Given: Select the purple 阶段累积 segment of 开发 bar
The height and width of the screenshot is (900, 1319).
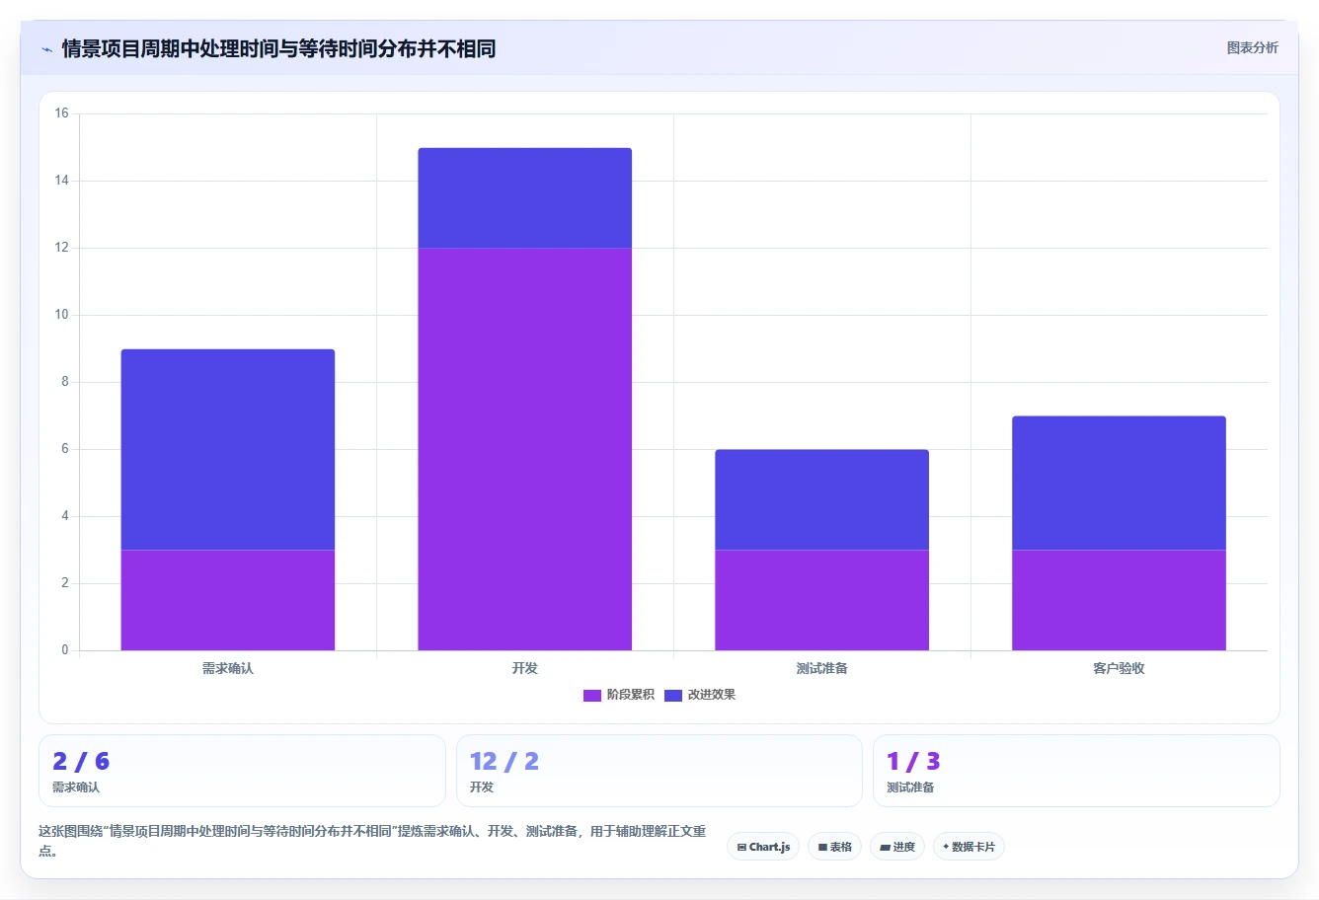Looking at the screenshot, I should 525,449.
